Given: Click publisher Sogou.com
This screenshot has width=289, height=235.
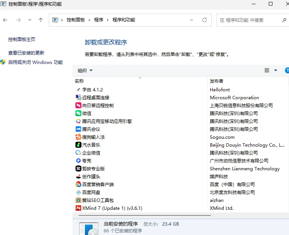Looking at the screenshot, I should click(x=222, y=137).
